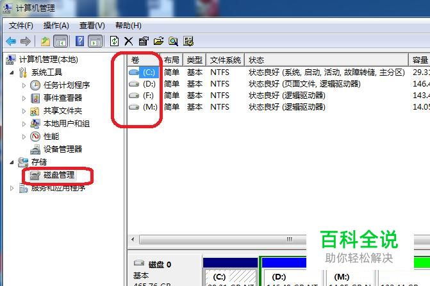This screenshot has height=286, width=430.
Task: Select 系统工具 in the tree
Action: point(47,72)
